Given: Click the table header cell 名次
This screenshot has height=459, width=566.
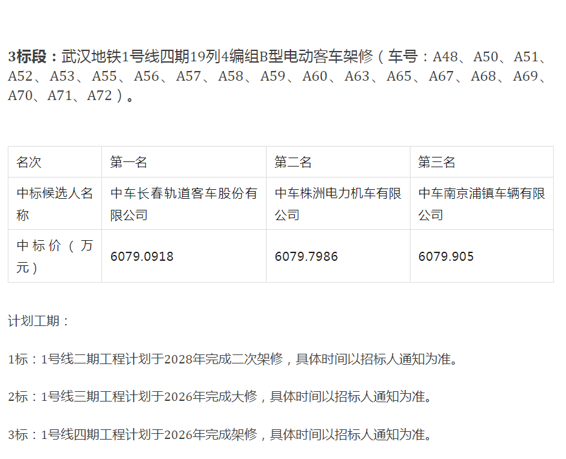Looking at the screenshot, I should [x=30, y=162].
